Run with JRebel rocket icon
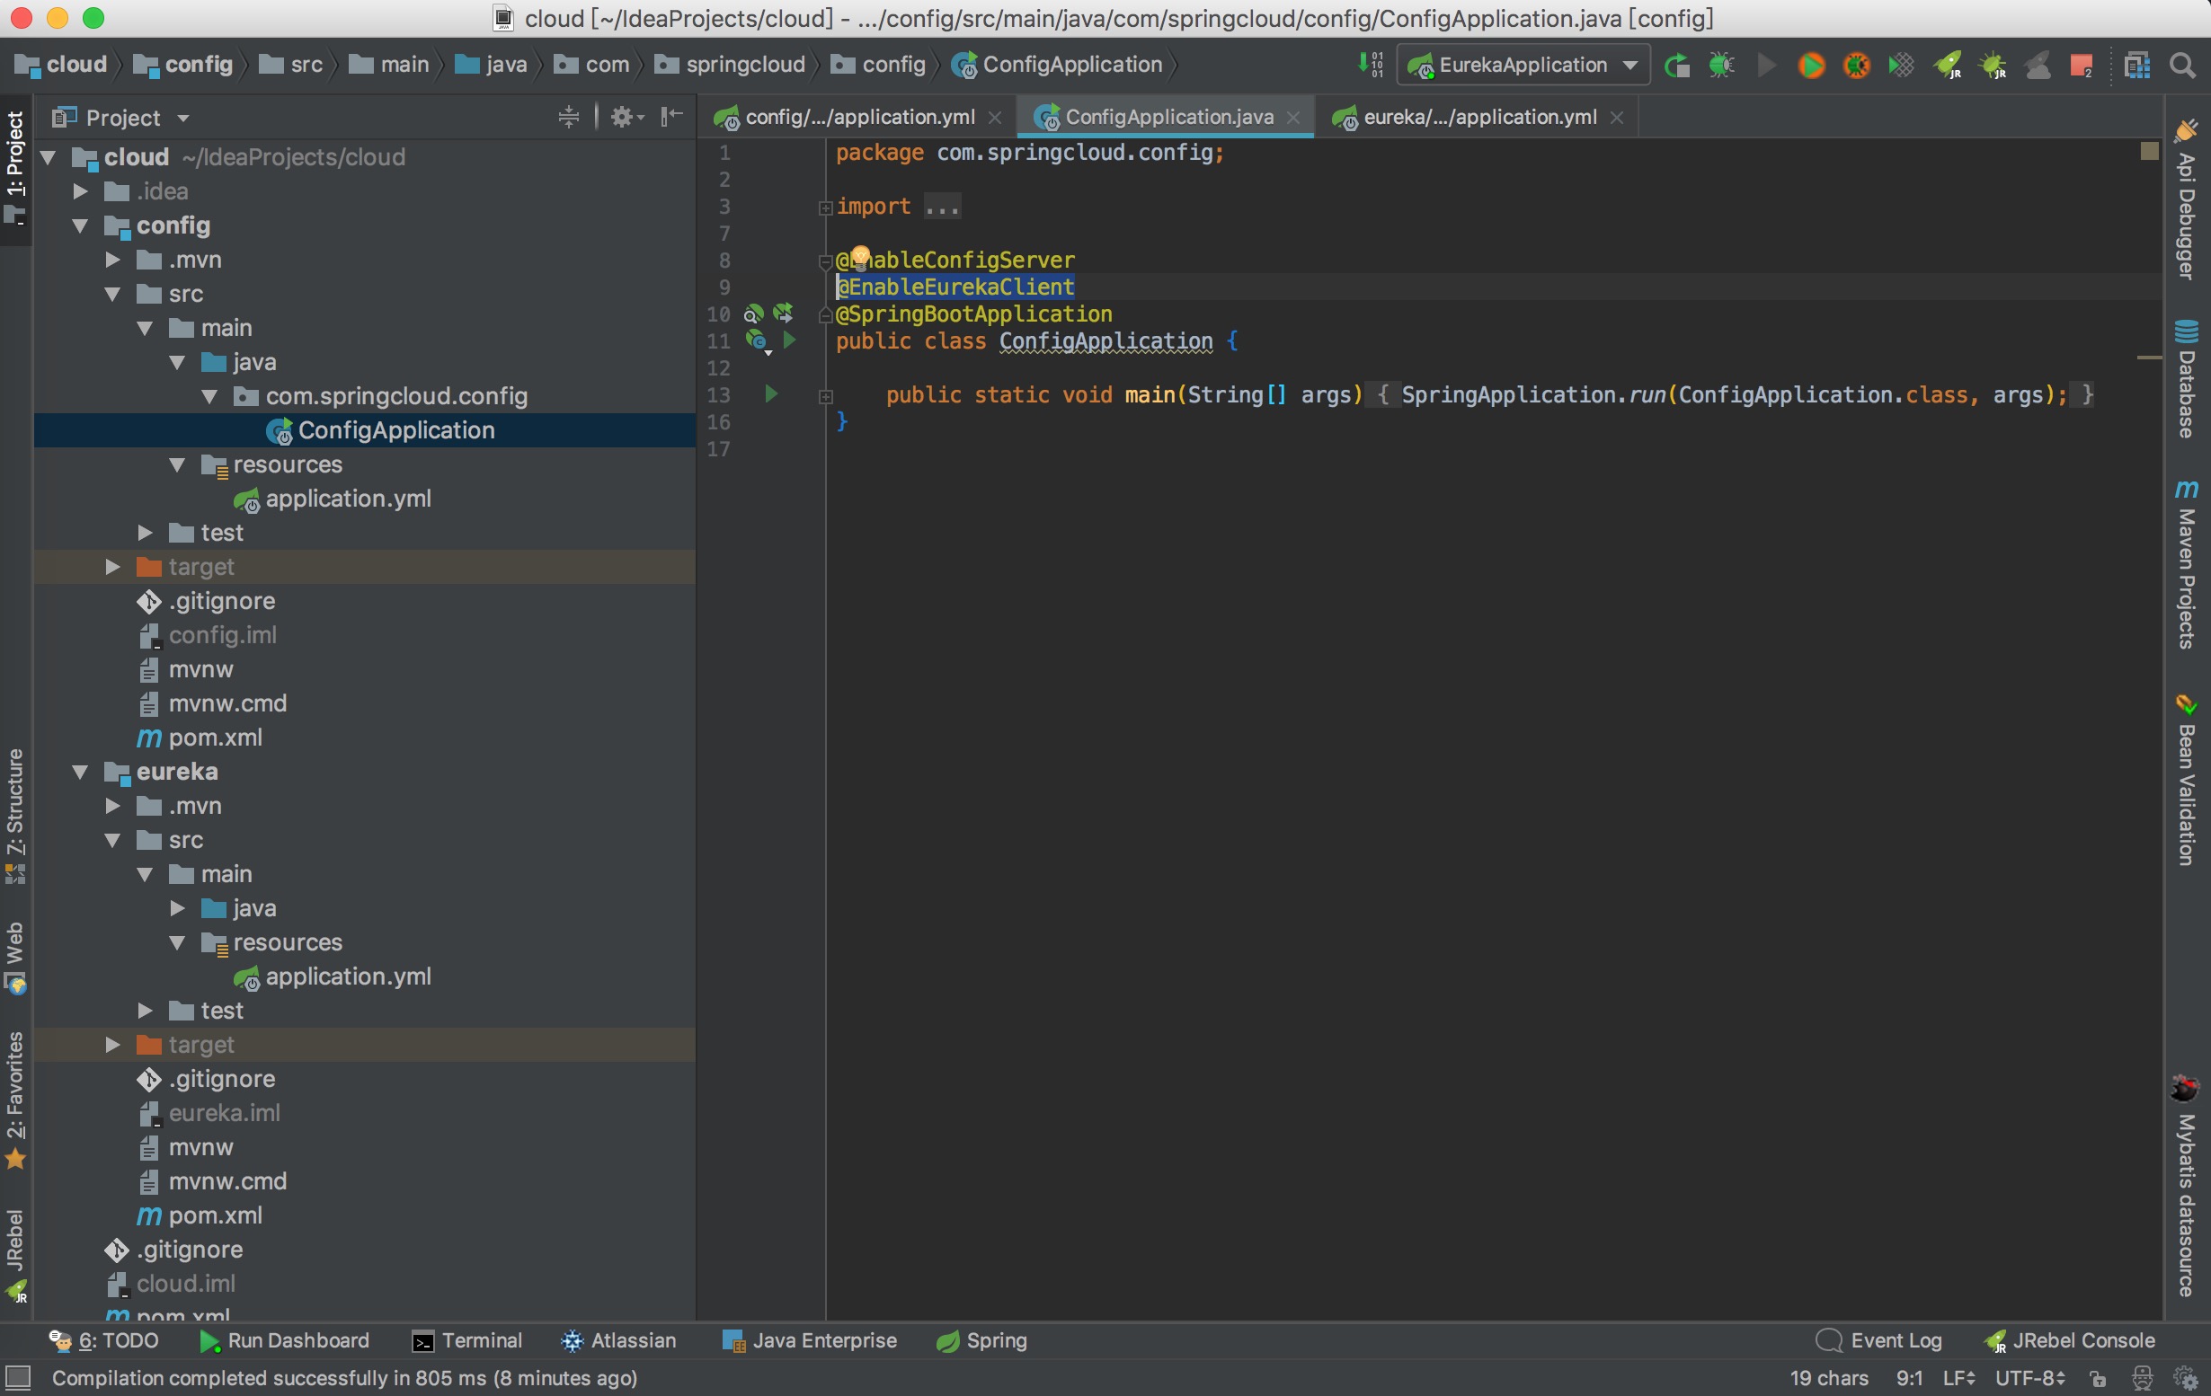 pos(1947,66)
